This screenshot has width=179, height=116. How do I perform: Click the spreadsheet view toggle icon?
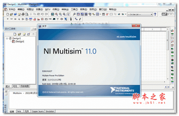tap(86, 14)
